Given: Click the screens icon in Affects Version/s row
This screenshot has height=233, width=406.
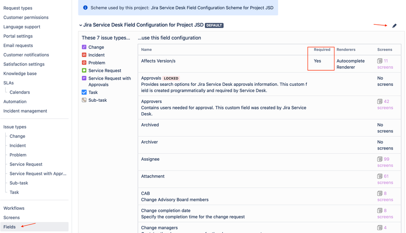Looking at the screenshot, I should 380,61.
